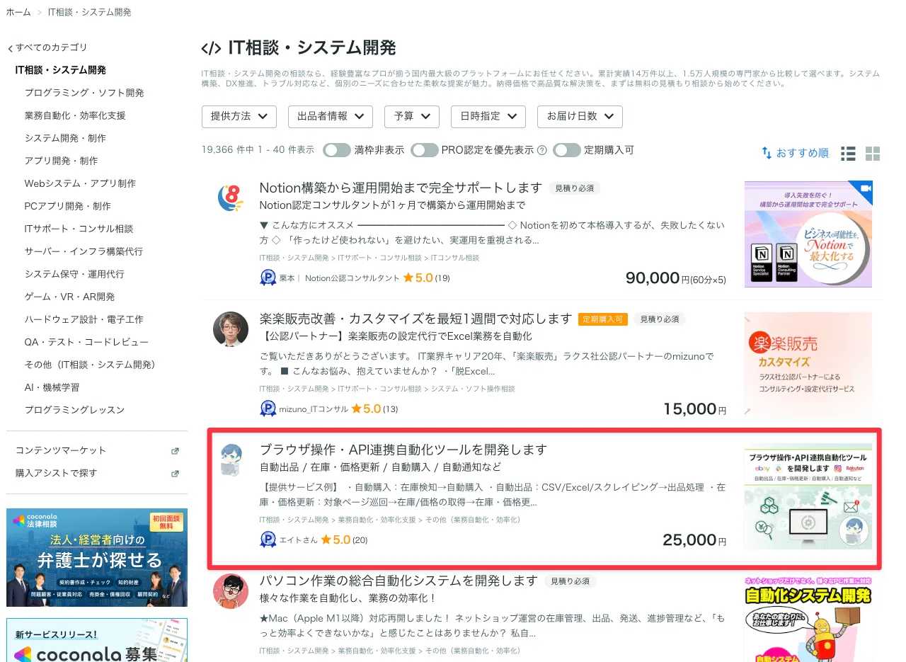Viewport: 906px width, 662px height.
Task: Go back to すべてのカテゴリ
Action: click(52, 47)
